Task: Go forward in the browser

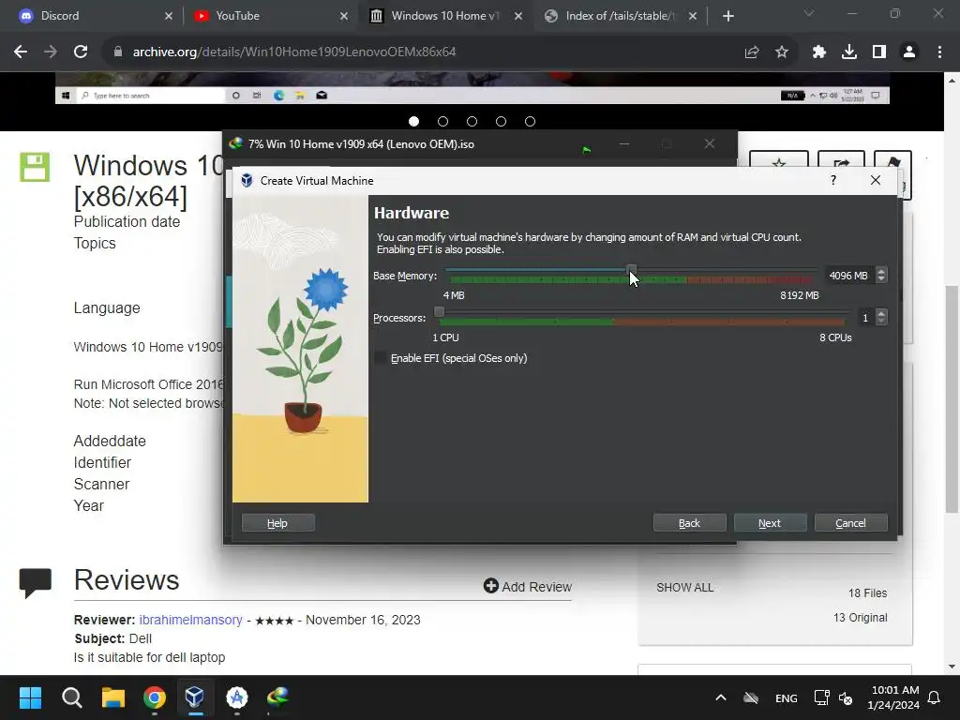Action: (51, 52)
